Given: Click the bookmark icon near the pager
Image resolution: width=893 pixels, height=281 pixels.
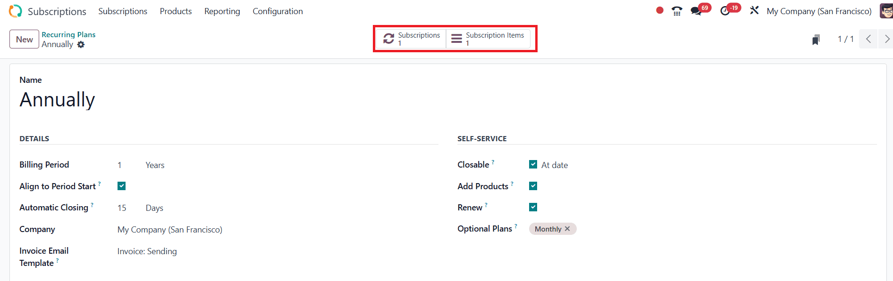Looking at the screenshot, I should click(x=816, y=40).
